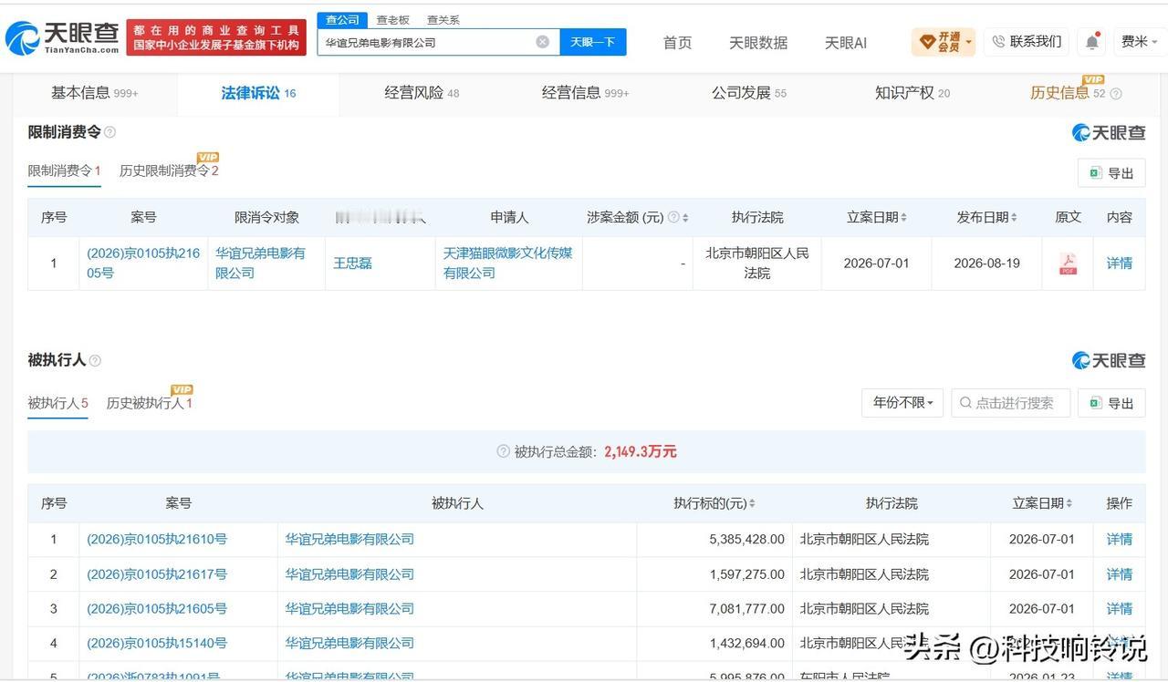This screenshot has height=682, width=1168.
Task: Clear the search field with the X icon
Action: [x=542, y=42]
